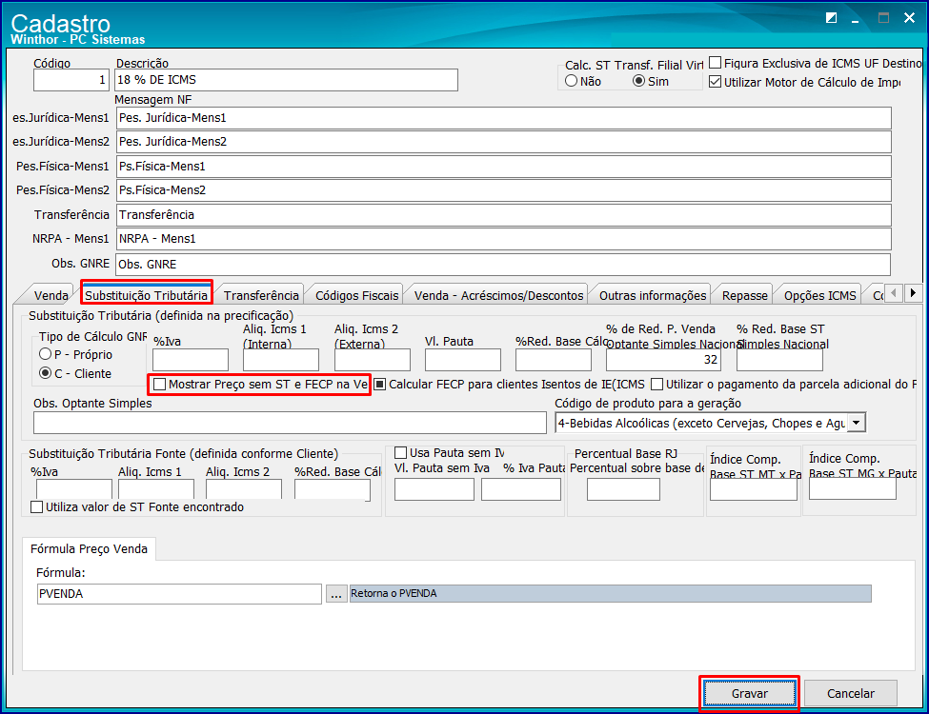929x714 pixels.
Task: Select Venda - Acréscimos/Descontos tab
Action: point(499,295)
